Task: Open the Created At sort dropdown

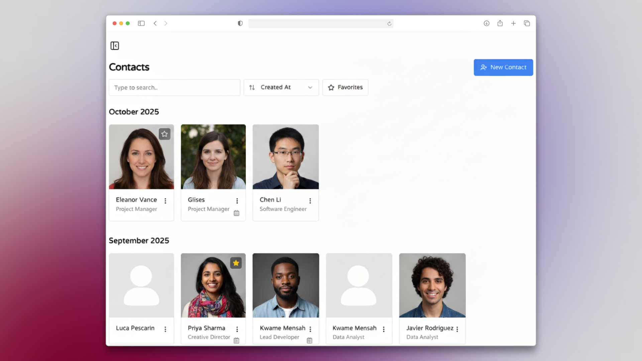Action: [x=281, y=88]
